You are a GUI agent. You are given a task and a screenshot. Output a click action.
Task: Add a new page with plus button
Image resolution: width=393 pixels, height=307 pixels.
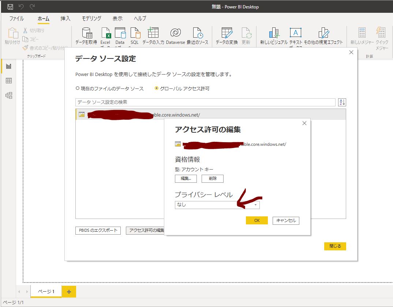point(69,291)
